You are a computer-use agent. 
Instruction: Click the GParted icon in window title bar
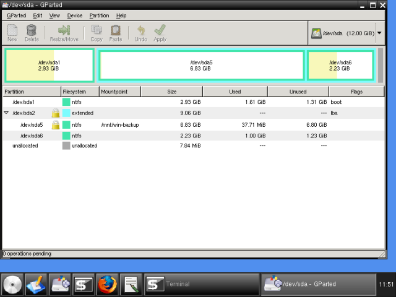coord(5,5)
